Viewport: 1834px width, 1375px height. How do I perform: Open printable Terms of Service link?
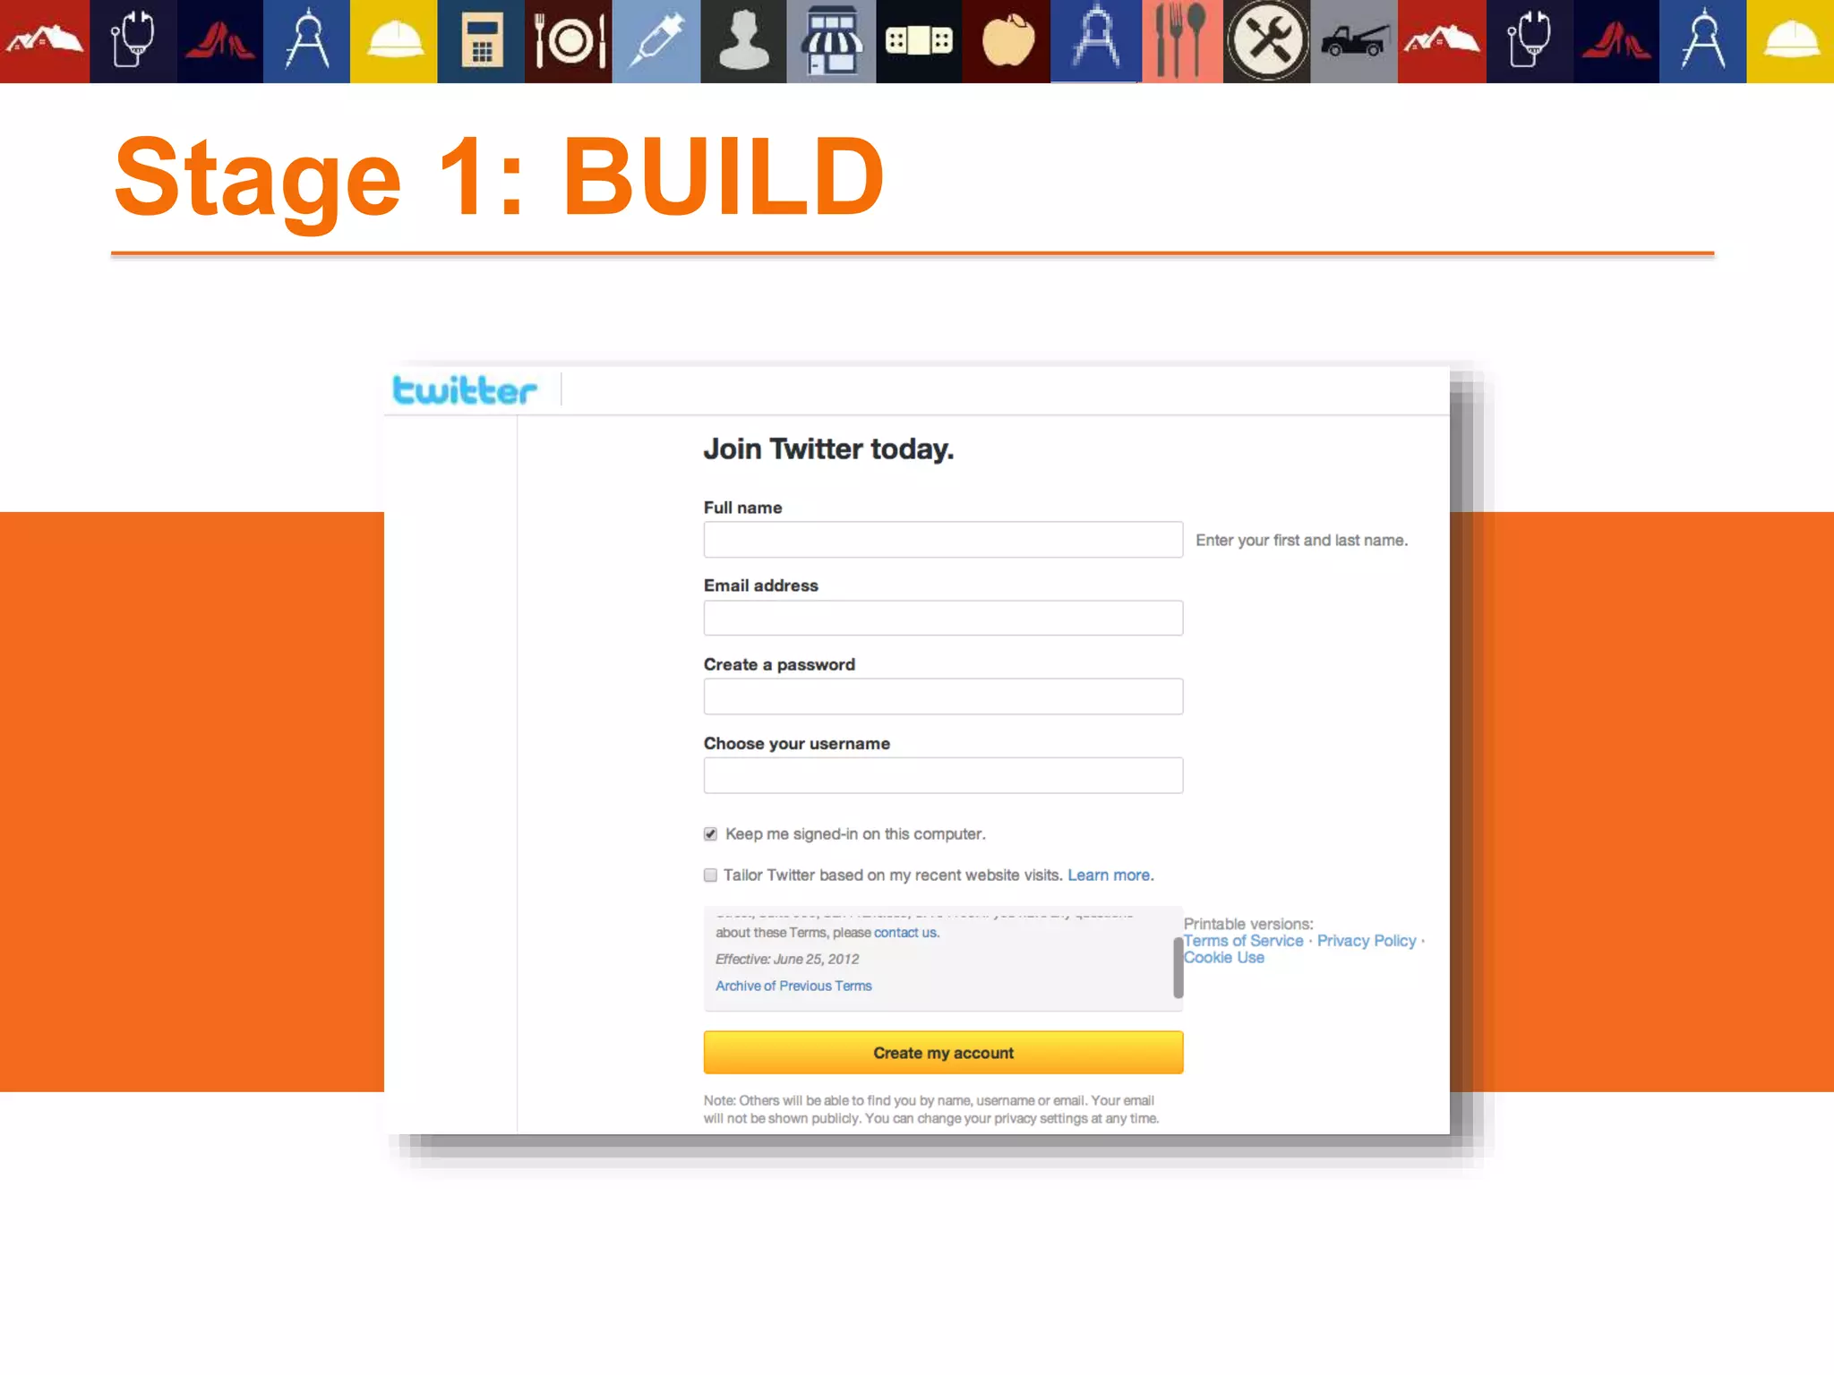pyautogui.click(x=1243, y=941)
